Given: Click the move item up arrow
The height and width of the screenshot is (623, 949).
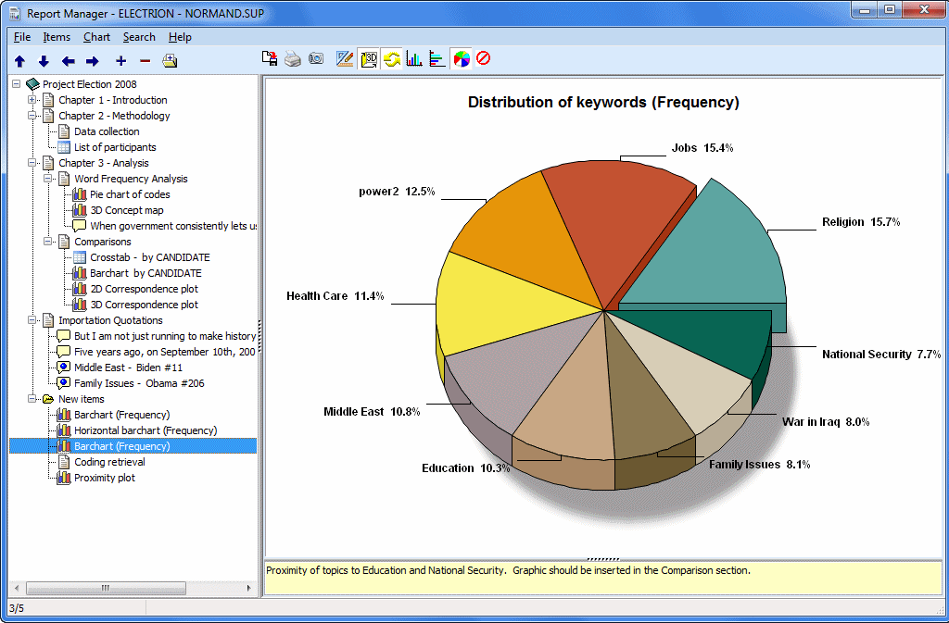Looking at the screenshot, I should (x=19, y=61).
